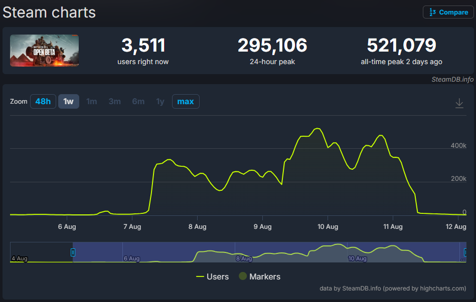Select the 1w zoom range
The image size is (476, 302).
point(69,102)
